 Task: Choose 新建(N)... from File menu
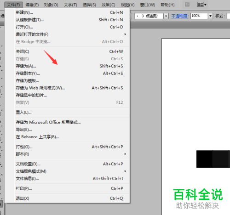[x=72, y=12]
